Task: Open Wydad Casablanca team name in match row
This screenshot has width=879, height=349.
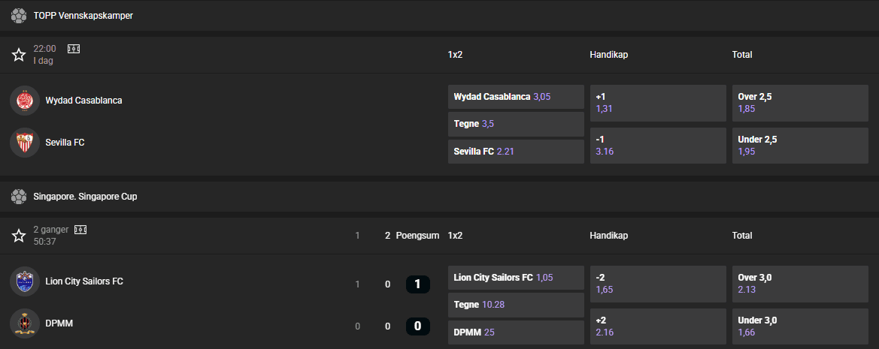Action: point(83,101)
